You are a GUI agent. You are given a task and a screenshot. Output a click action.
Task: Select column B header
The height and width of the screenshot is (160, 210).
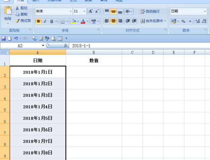(94, 52)
